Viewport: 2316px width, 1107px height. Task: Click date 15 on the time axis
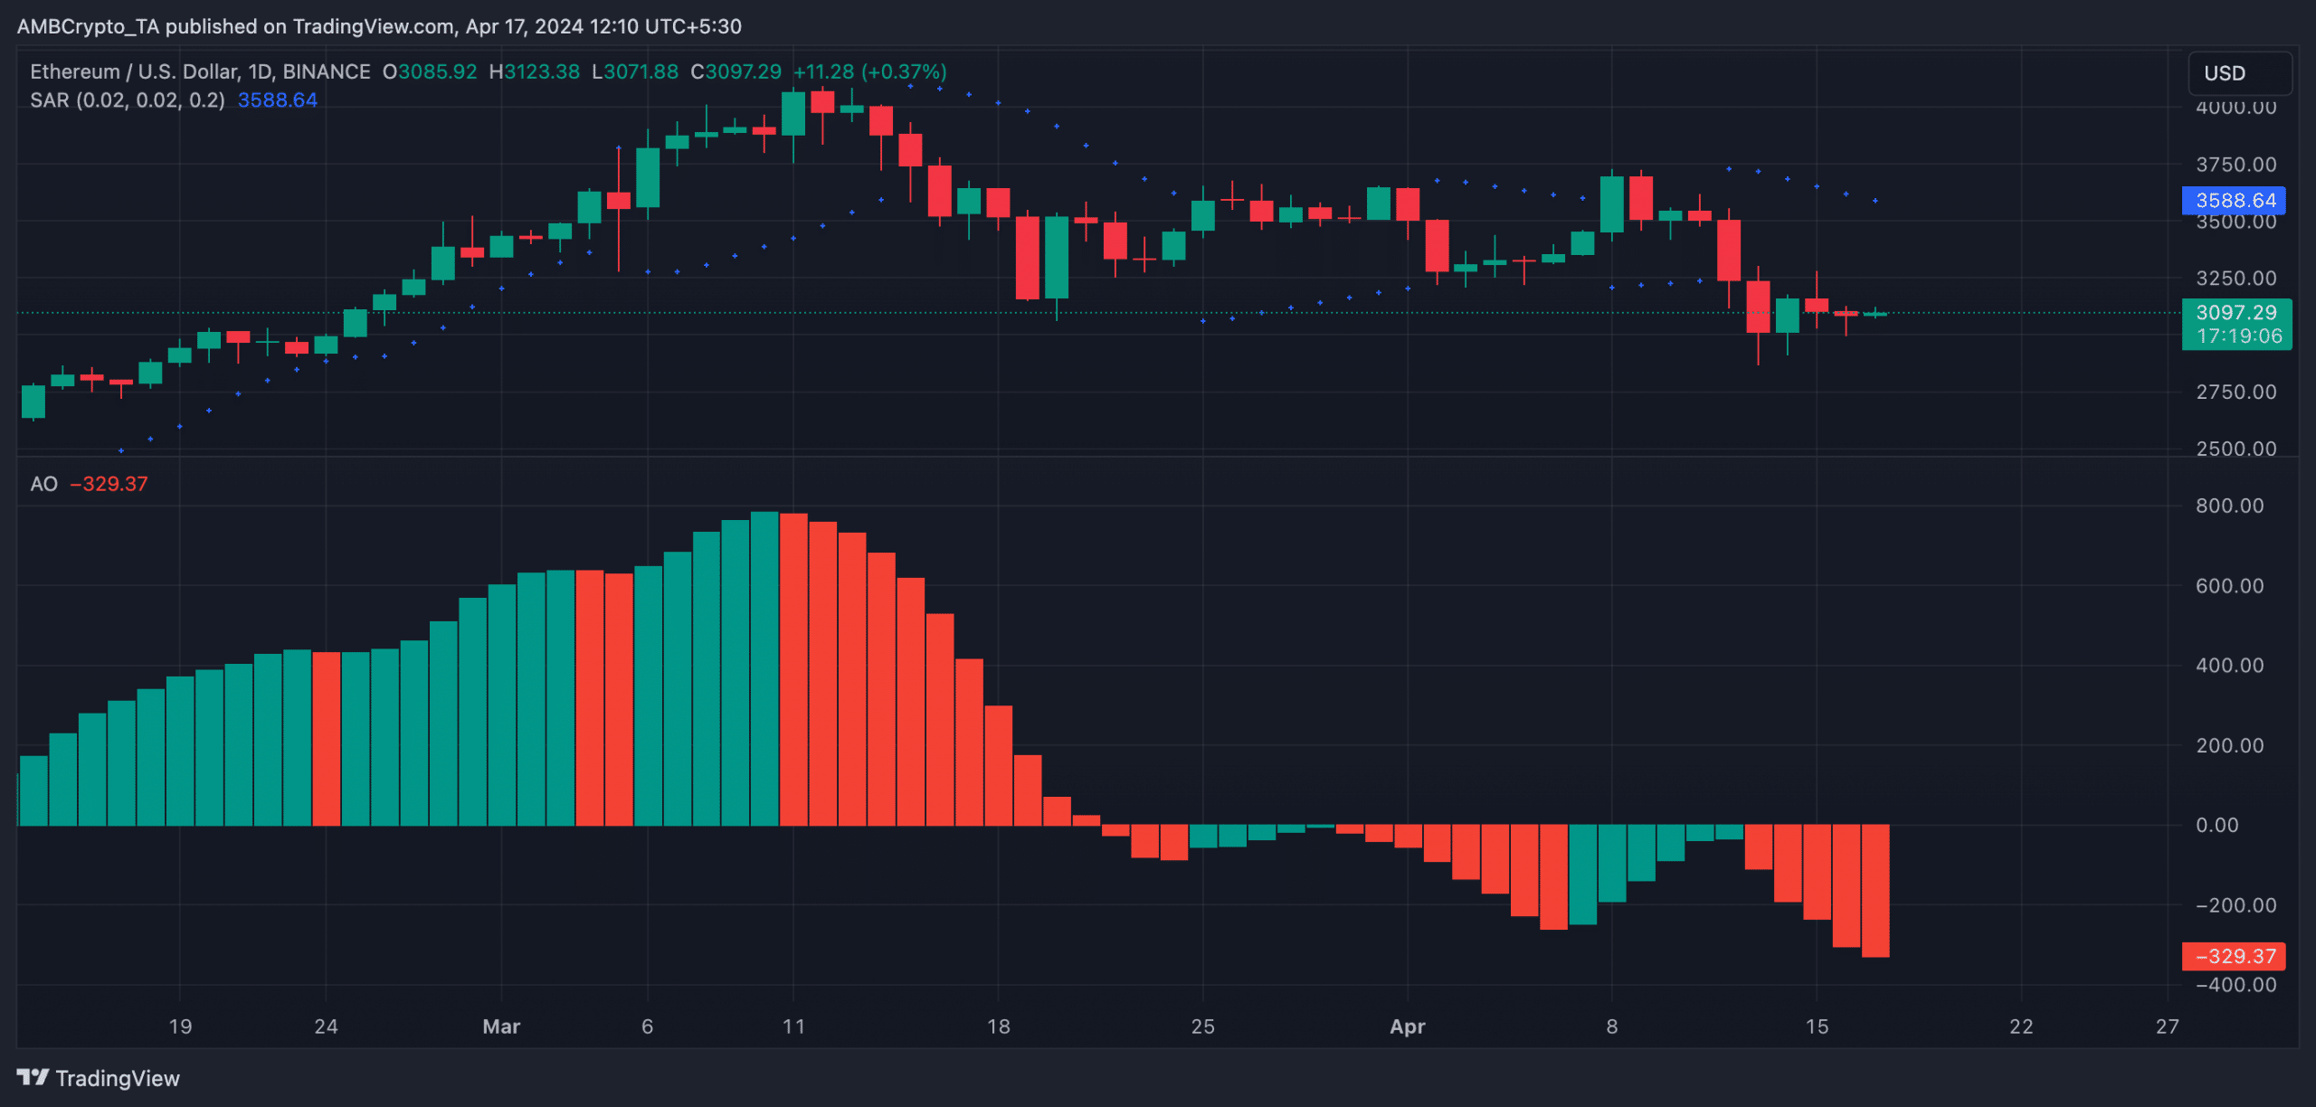point(1817,1027)
